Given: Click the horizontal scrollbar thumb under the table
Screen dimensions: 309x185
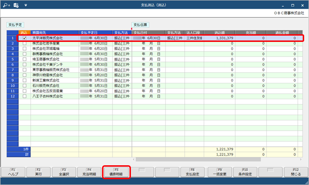Looking at the screenshot, I should (198, 159).
